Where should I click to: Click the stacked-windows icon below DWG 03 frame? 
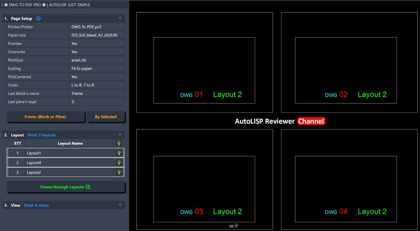pyautogui.click(x=237, y=226)
